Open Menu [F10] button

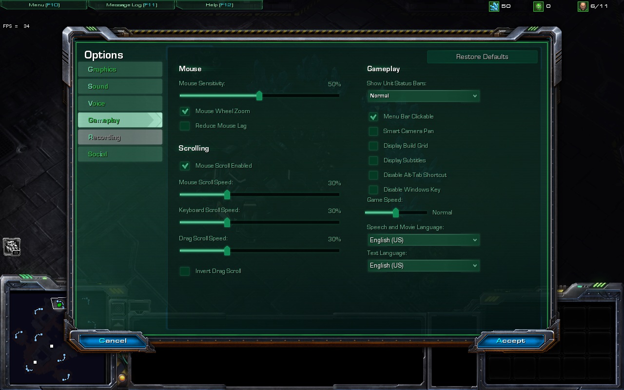pos(43,5)
